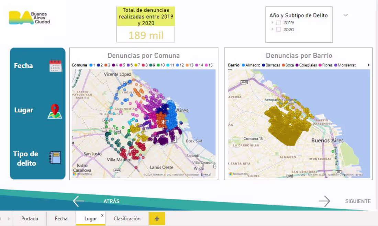This screenshot has width=378, height=226.
Task: Click the forward arrow icon near SIGUIENTE
Action: 324,201
